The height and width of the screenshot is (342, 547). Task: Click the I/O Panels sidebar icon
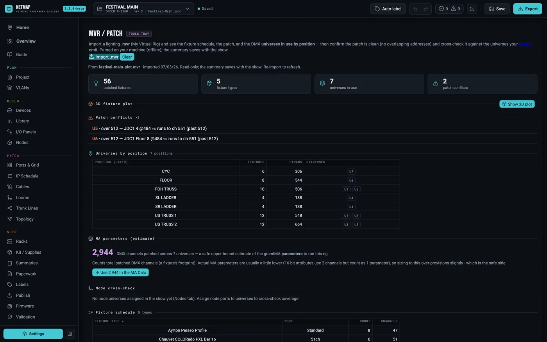(x=10, y=132)
